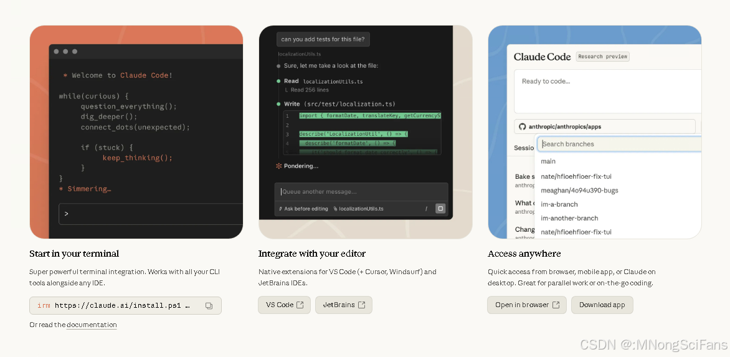Click code line 1 starting with import { formatDate

(x=369, y=115)
